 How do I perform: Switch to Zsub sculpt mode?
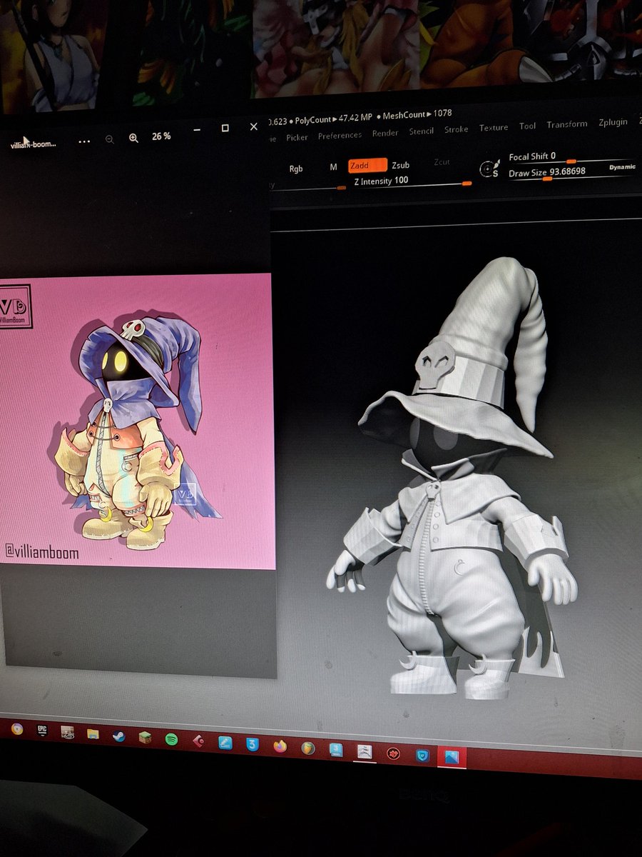(x=401, y=165)
